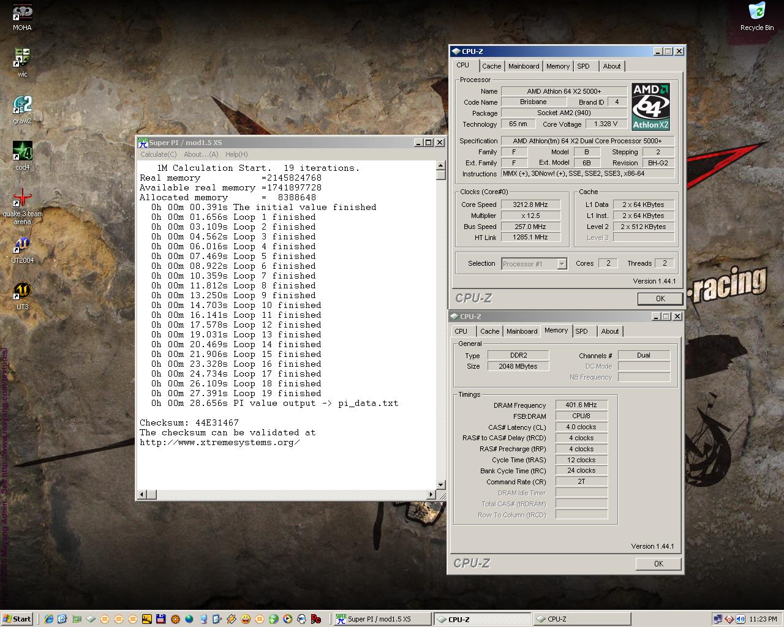The width and height of the screenshot is (784, 627).
Task: Click the red PC quick launch icon
Action: pos(316,619)
